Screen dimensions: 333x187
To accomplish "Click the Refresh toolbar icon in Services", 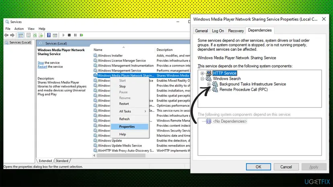I will [35, 35].
